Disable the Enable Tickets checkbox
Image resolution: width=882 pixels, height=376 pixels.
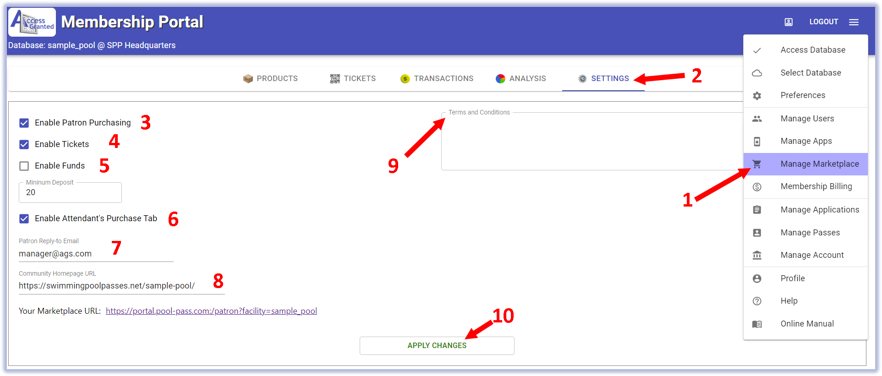(x=24, y=144)
